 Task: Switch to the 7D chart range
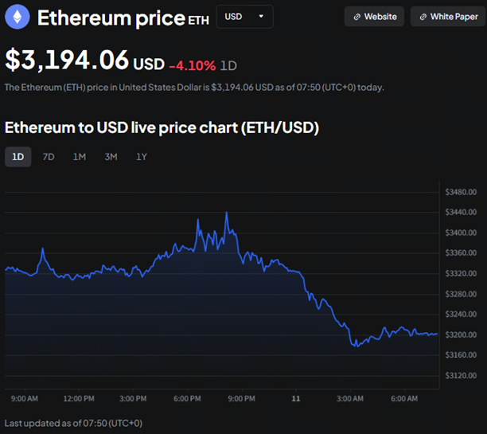(x=49, y=157)
